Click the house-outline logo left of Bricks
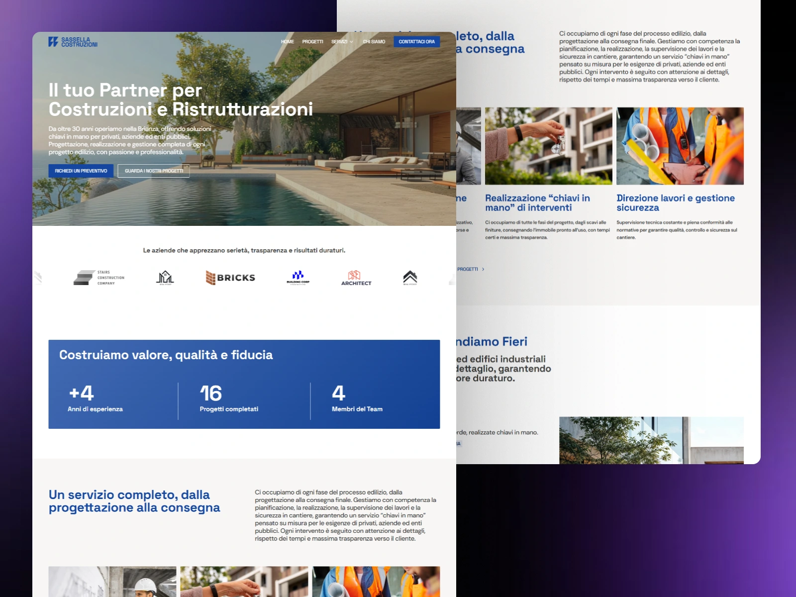796x597 pixels. [x=165, y=278]
